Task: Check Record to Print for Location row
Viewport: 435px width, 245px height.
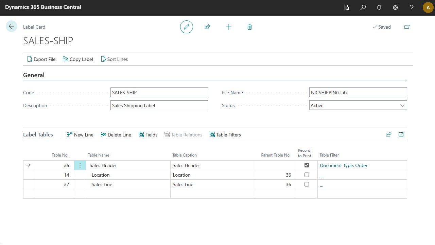Action: 307,175
